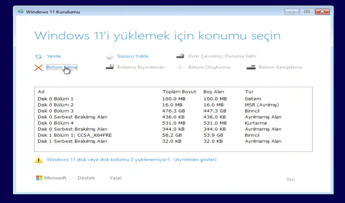Close the Windows 11 Kurulumu window

click(322, 12)
